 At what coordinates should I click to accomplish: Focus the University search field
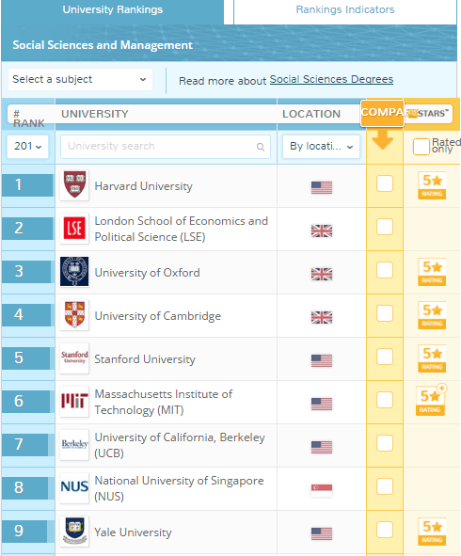click(x=166, y=146)
